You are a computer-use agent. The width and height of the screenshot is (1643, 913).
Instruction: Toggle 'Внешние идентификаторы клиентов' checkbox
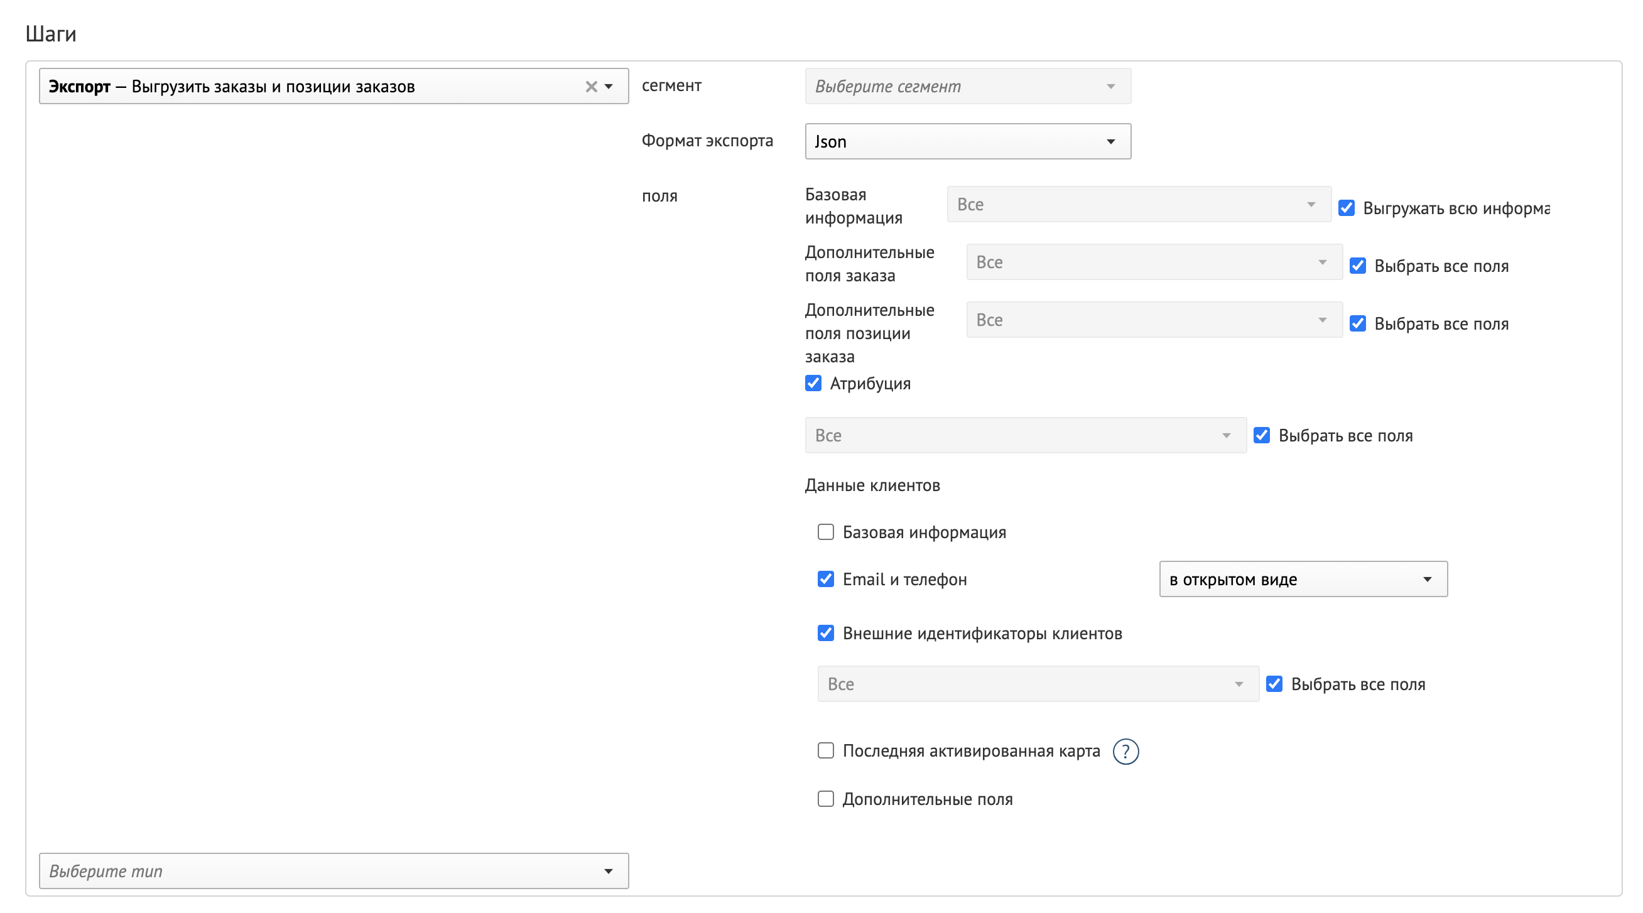[825, 633]
